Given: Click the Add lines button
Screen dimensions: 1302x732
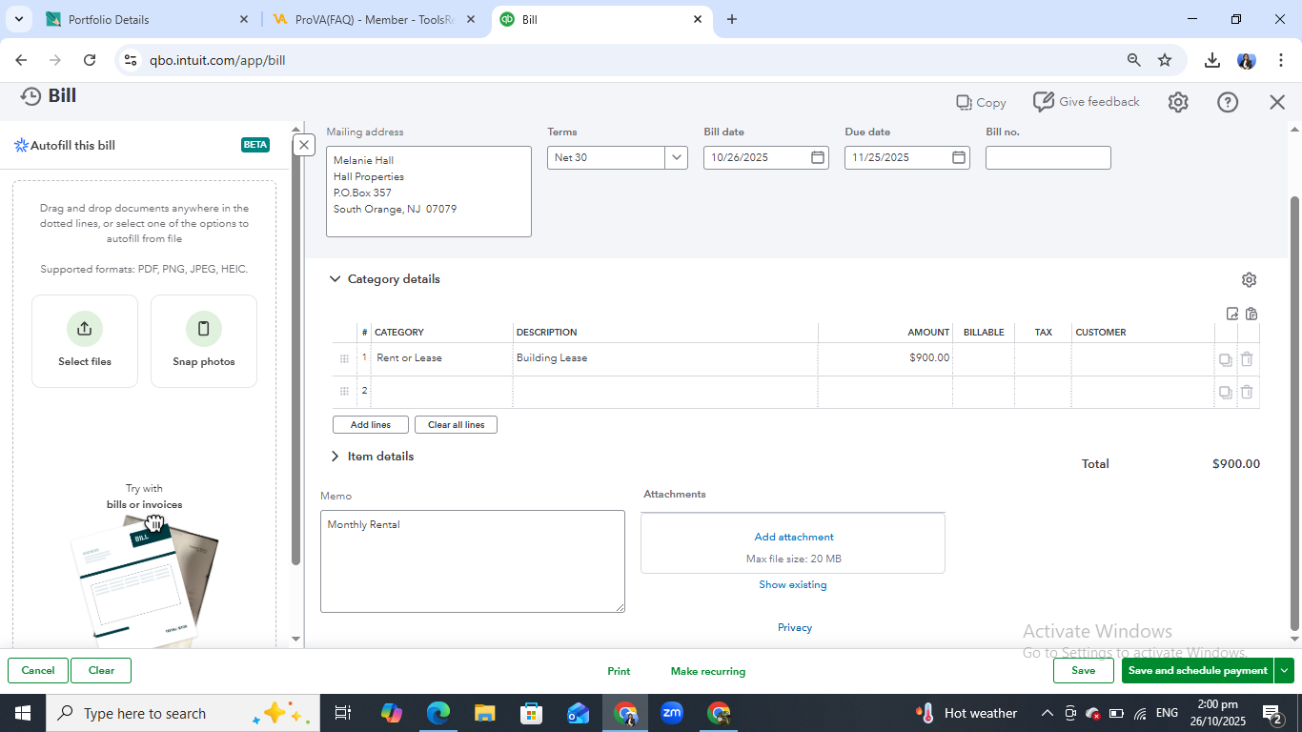Looking at the screenshot, I should tap(370, 424).
